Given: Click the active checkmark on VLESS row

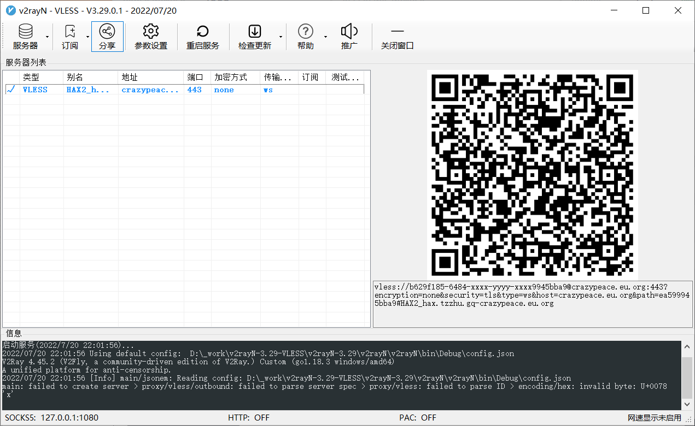Looking at the screenshot, I should [11, 89].
